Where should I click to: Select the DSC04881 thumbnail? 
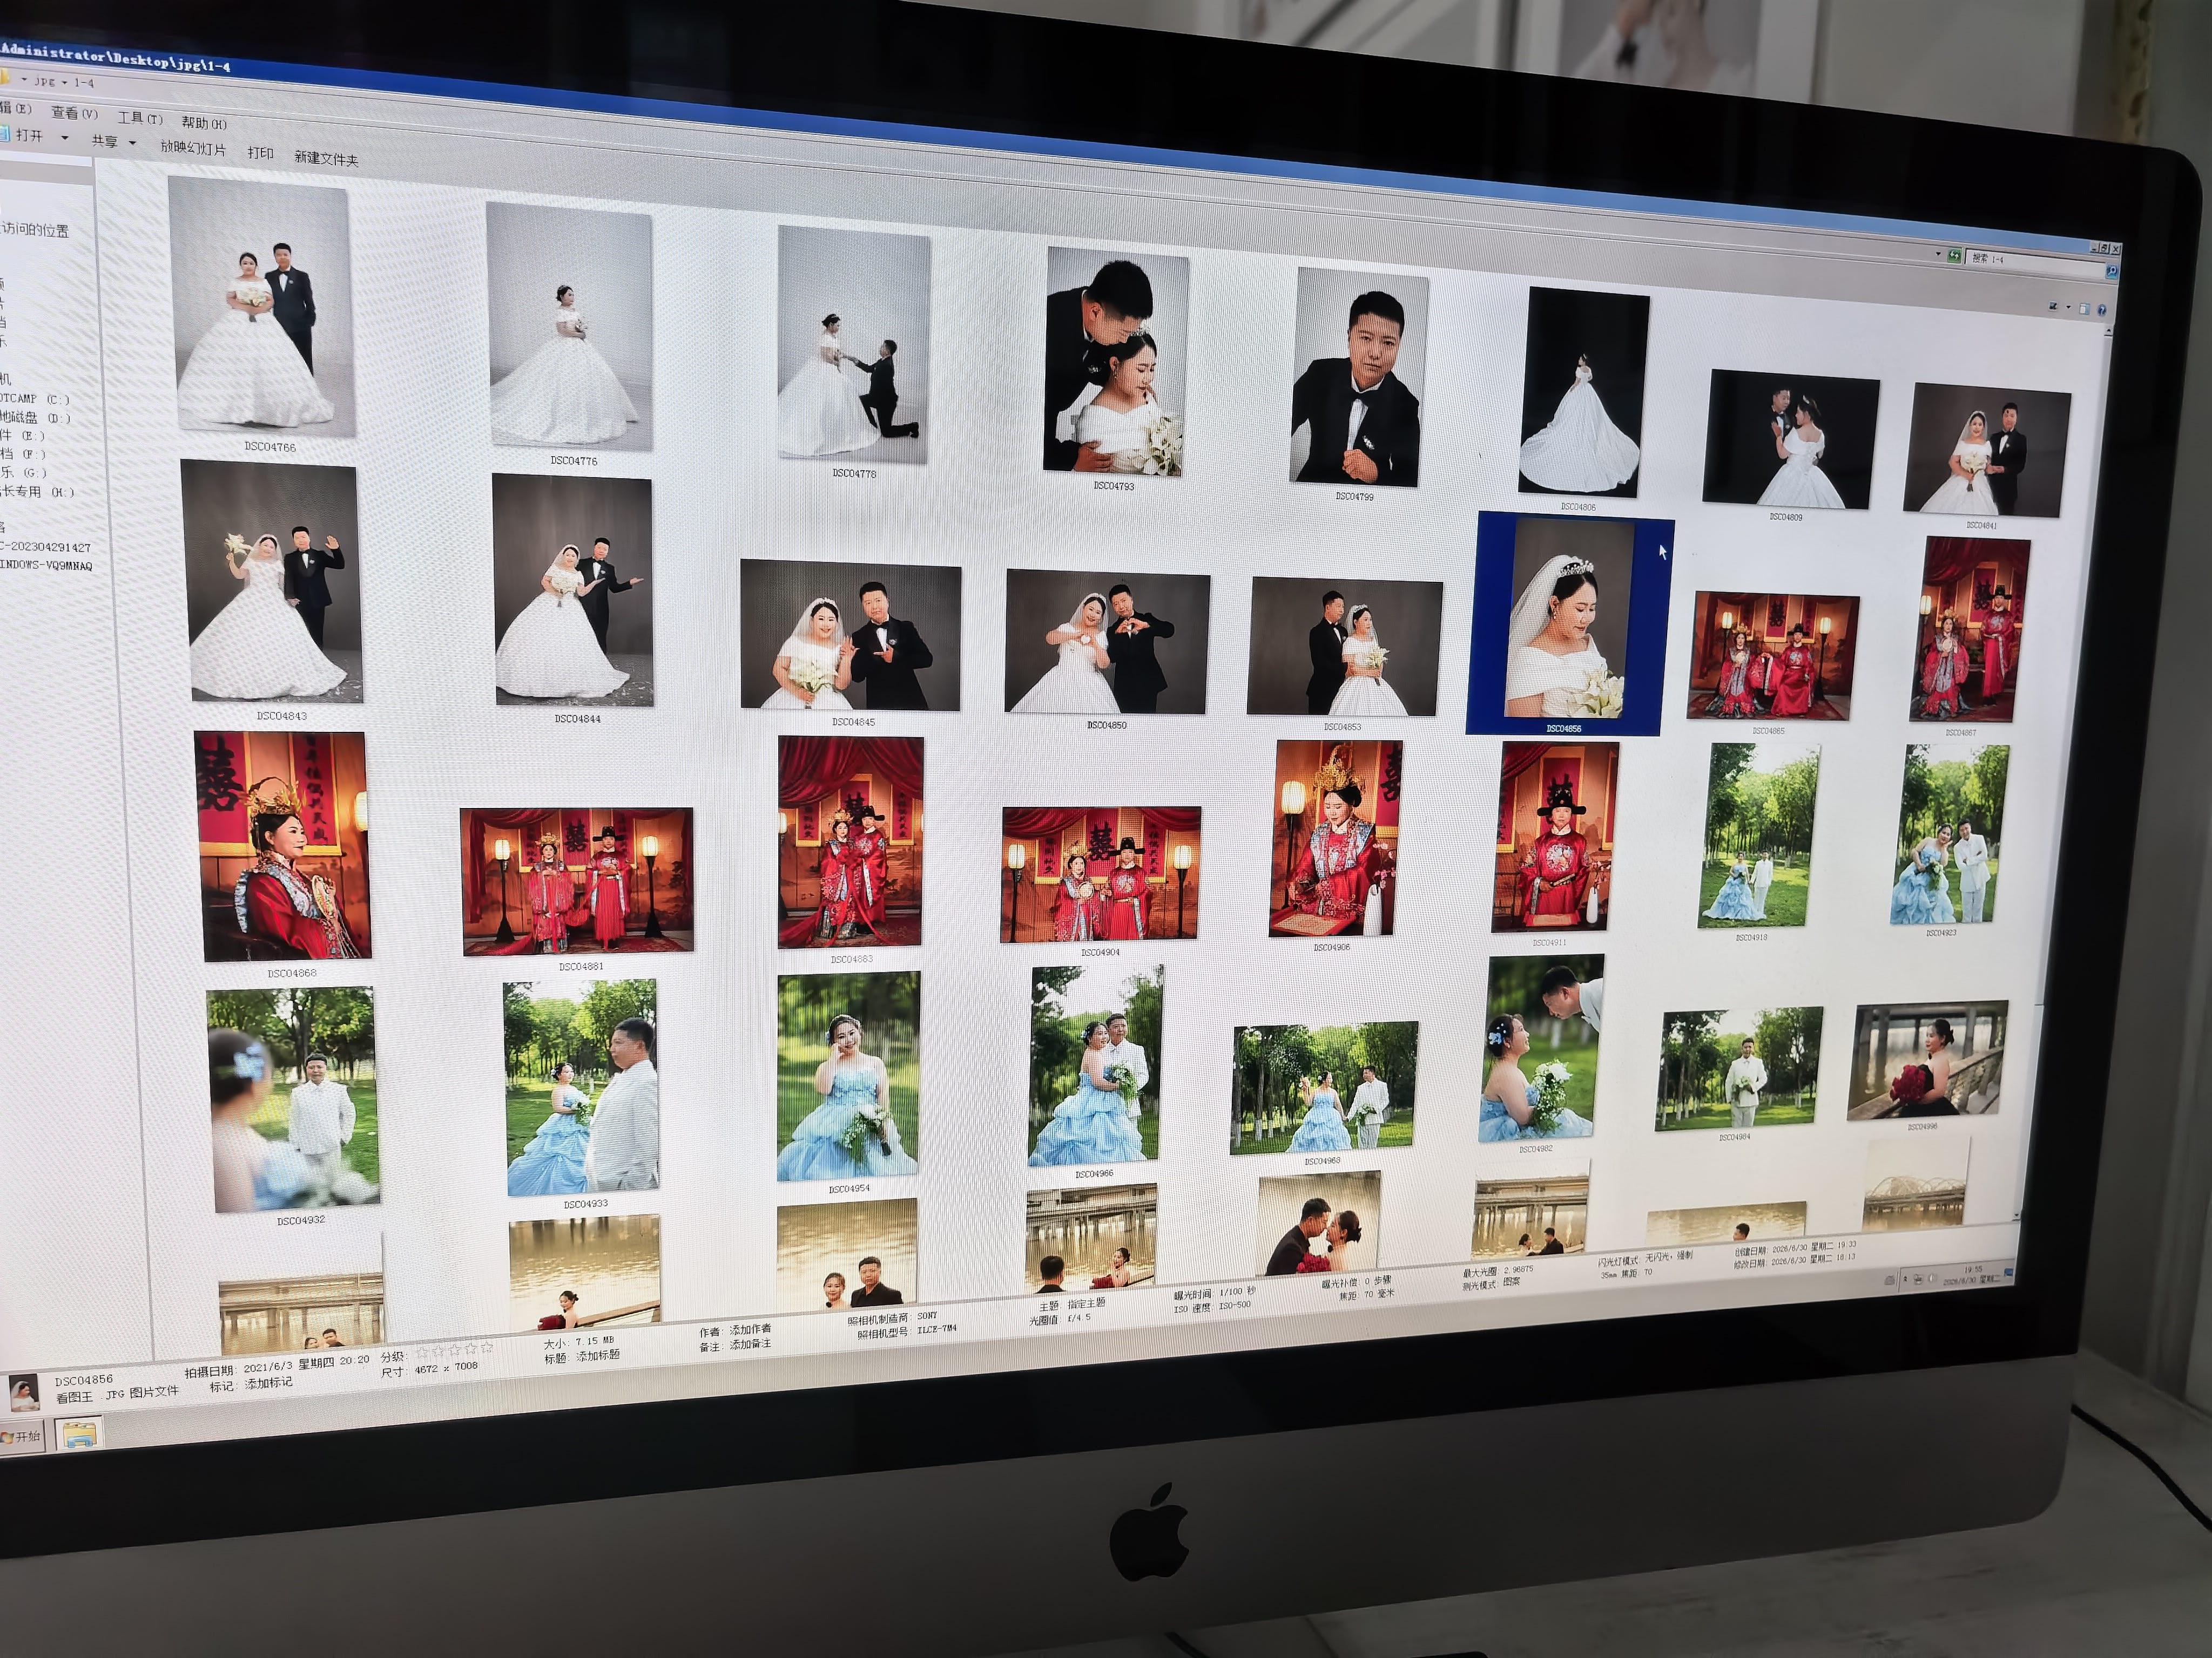(x=577, y=881)
